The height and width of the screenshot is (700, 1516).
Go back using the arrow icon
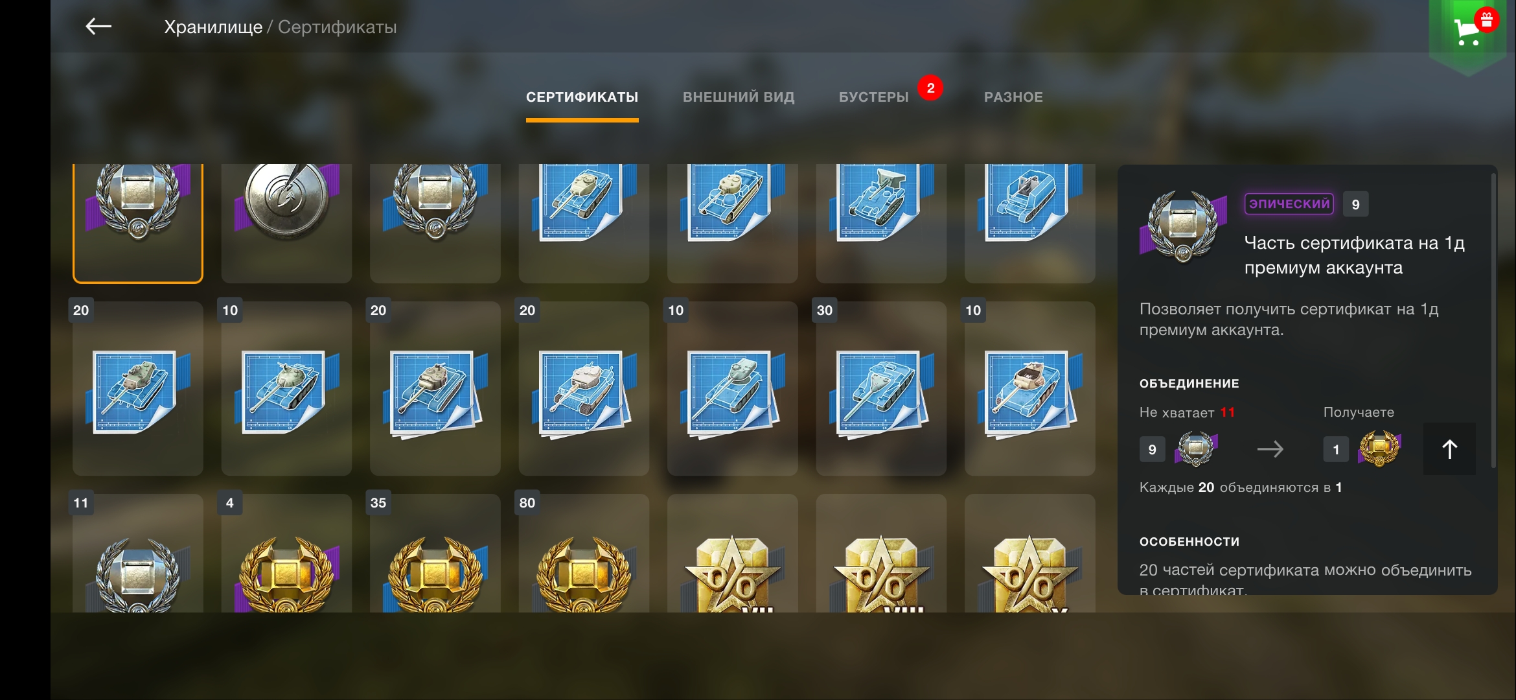point(98,27)
